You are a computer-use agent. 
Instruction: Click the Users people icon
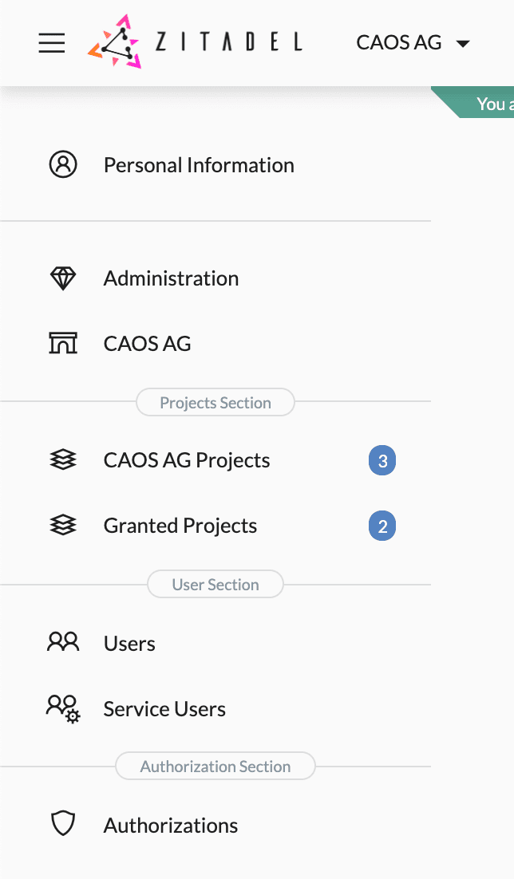pos(63,643)
